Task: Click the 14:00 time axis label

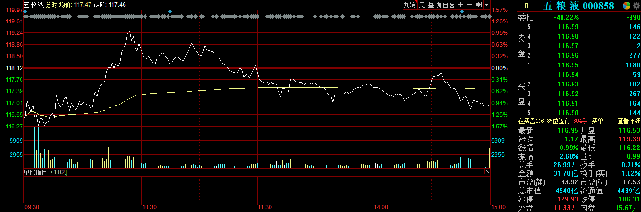Action: point(381,207)
